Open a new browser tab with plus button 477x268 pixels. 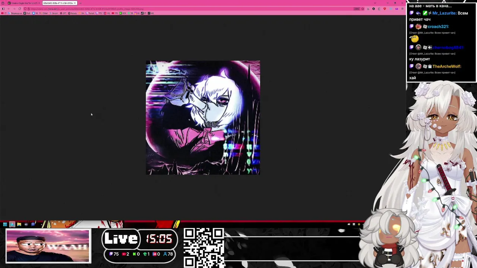coord(80,3)
